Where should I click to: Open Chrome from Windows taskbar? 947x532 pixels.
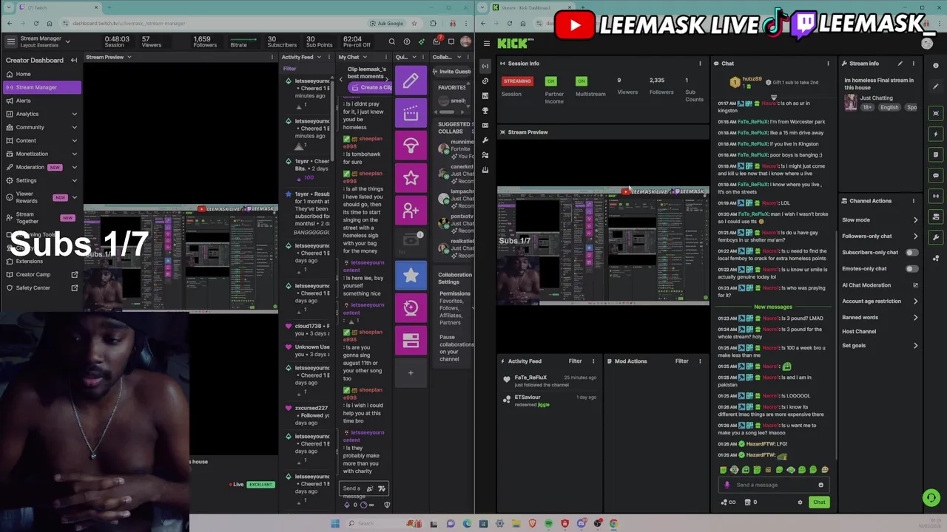(613, 524)
